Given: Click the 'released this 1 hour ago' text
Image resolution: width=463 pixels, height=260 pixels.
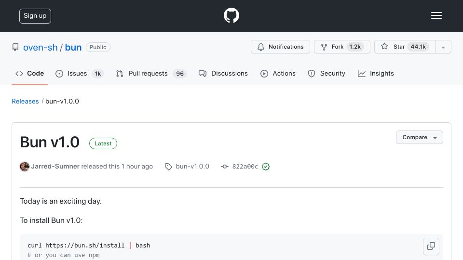Looking at the screenshot, I should (x=117, y=166).
